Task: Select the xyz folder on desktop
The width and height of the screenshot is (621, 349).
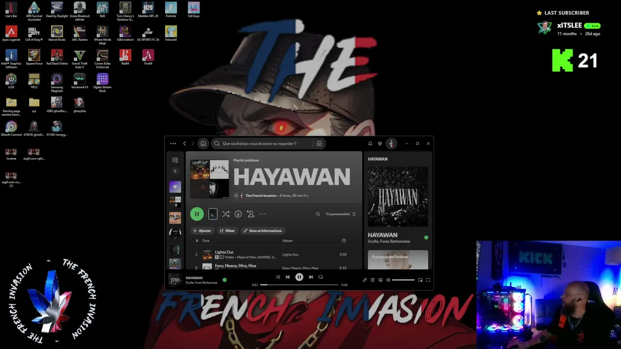Action: pyautogui.click(x=34, y=105)
